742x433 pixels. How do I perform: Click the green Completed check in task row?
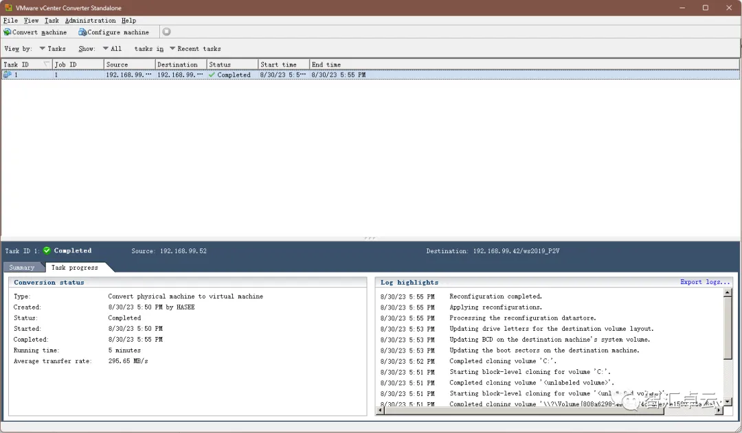212,75
